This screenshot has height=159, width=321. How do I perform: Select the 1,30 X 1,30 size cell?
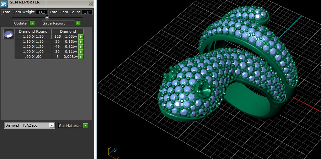(33, 36)
